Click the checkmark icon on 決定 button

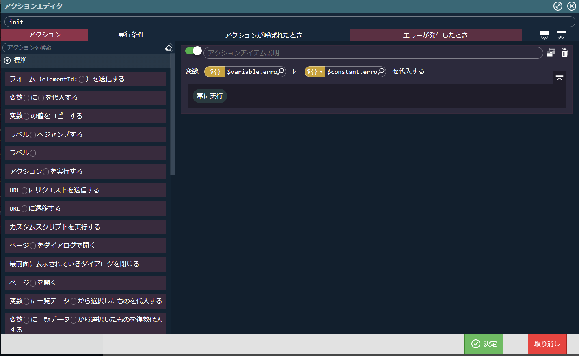(476, 344)
